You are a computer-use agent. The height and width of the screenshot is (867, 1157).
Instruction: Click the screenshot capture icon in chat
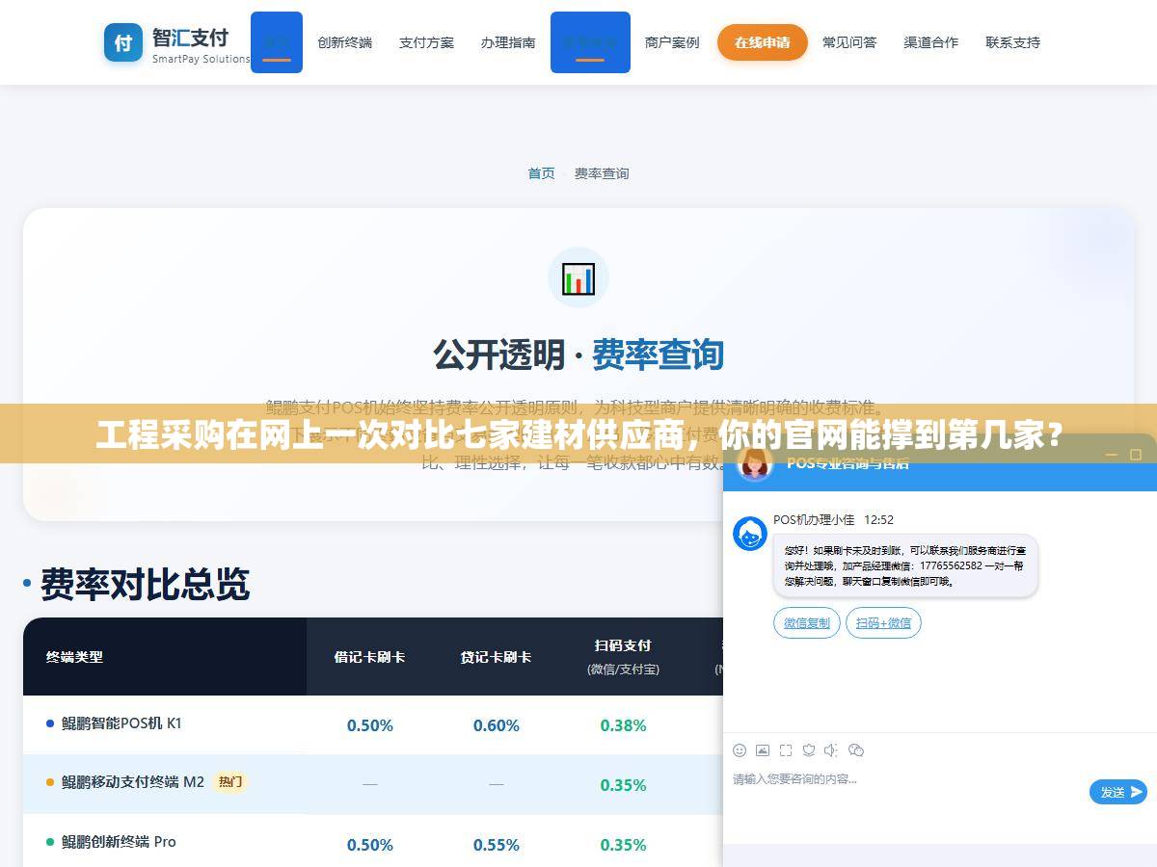click(786, 749)
